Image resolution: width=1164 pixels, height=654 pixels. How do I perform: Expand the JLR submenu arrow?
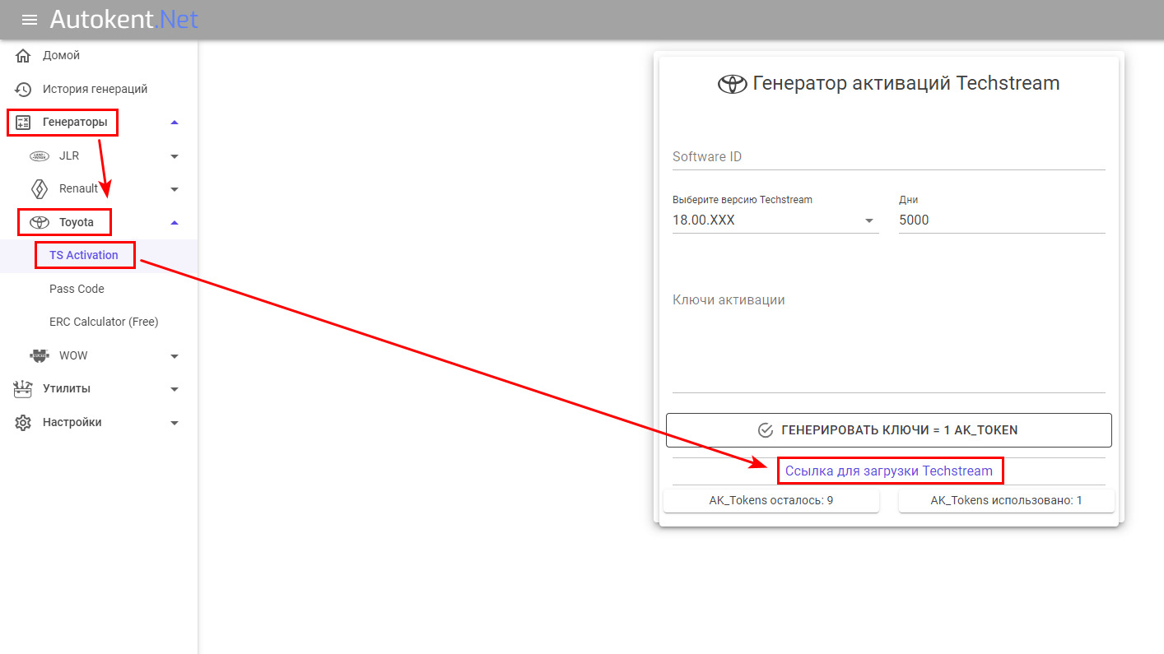pyautogui.click(x=174, y=156)
